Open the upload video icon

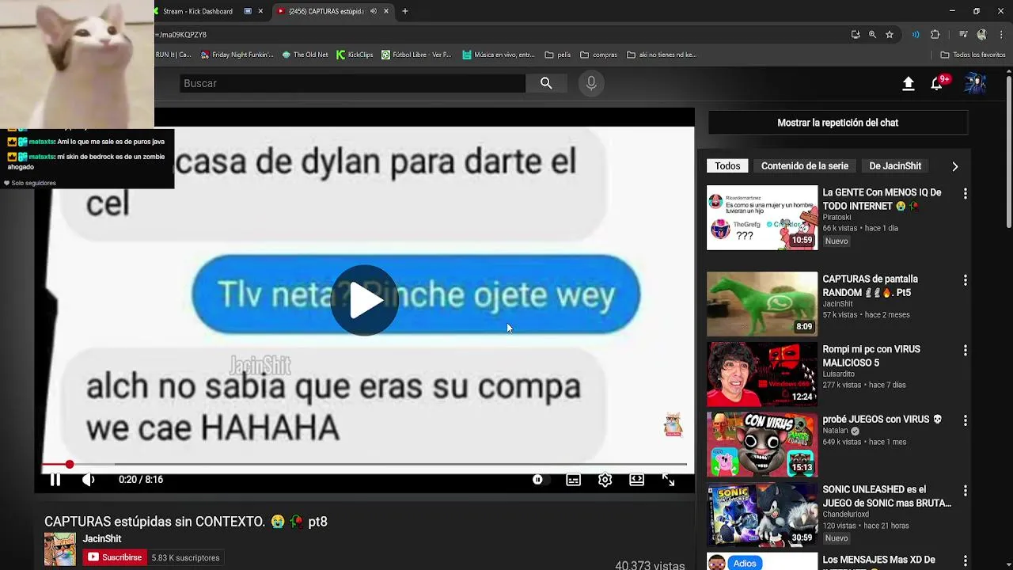909,84
